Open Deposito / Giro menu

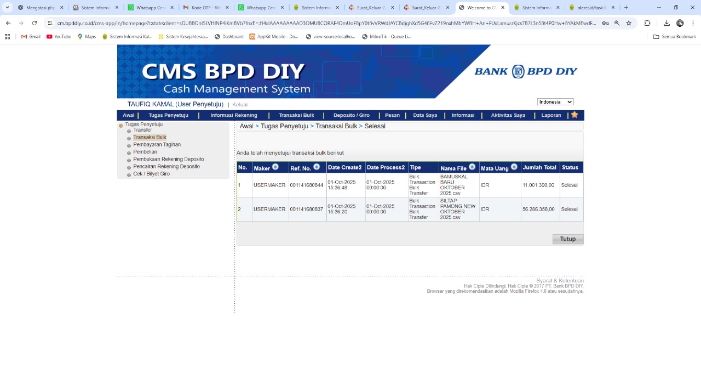click(351, 116)
